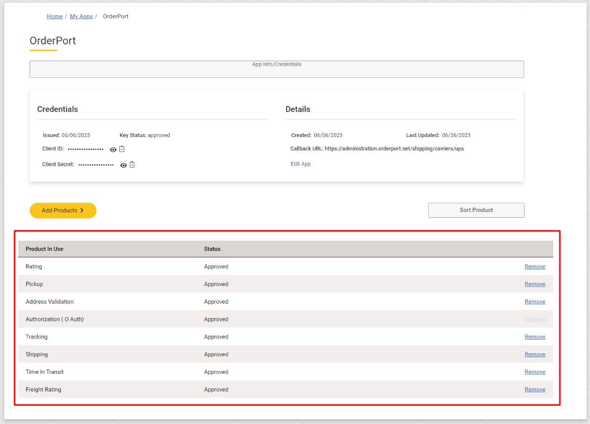Remove the Address Validation product
Screen dimensions: 590x424
(535, 302)
